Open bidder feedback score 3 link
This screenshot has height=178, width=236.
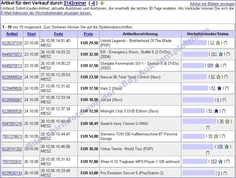[219, 173]
